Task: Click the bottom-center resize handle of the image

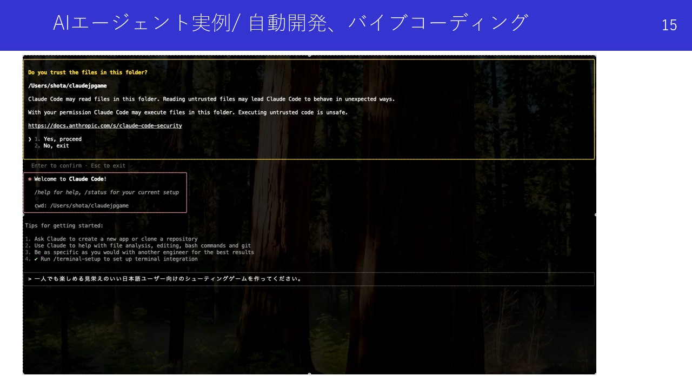Action: pos(309,374)
